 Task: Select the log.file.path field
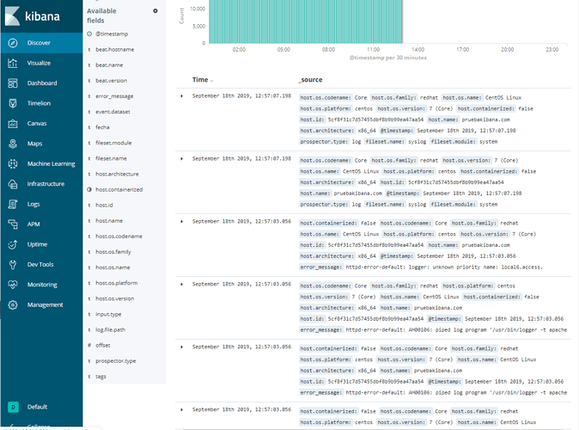[111, 329]
